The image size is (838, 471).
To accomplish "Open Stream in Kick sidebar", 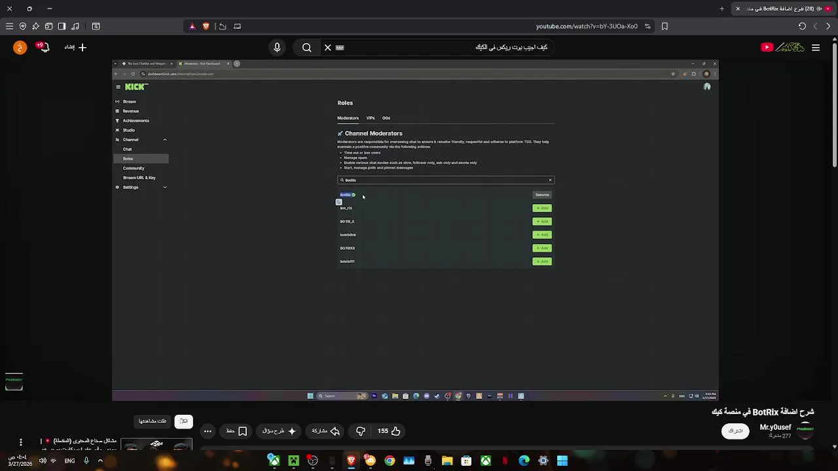I will (129, 101).
